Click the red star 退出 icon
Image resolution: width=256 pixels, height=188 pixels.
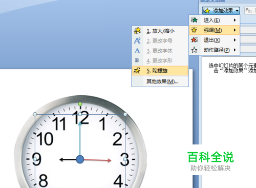click(x=194, y=40)
